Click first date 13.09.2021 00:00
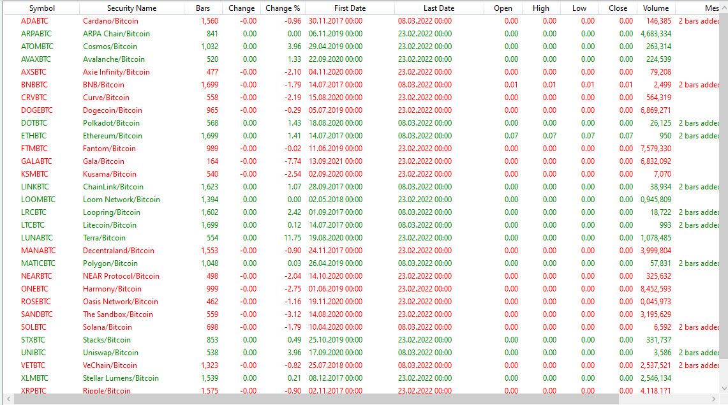Image resolution: width=728 pixels, height=405 pixels. [335, 161]
